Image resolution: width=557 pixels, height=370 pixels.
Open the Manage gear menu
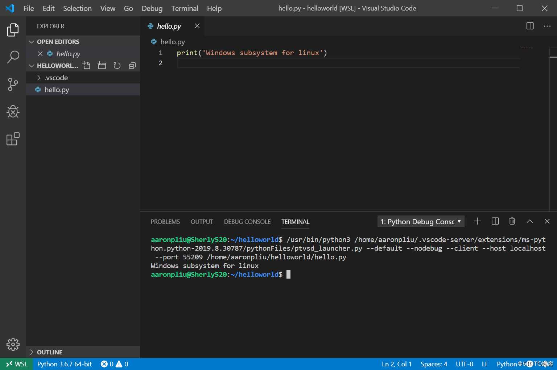13,344
